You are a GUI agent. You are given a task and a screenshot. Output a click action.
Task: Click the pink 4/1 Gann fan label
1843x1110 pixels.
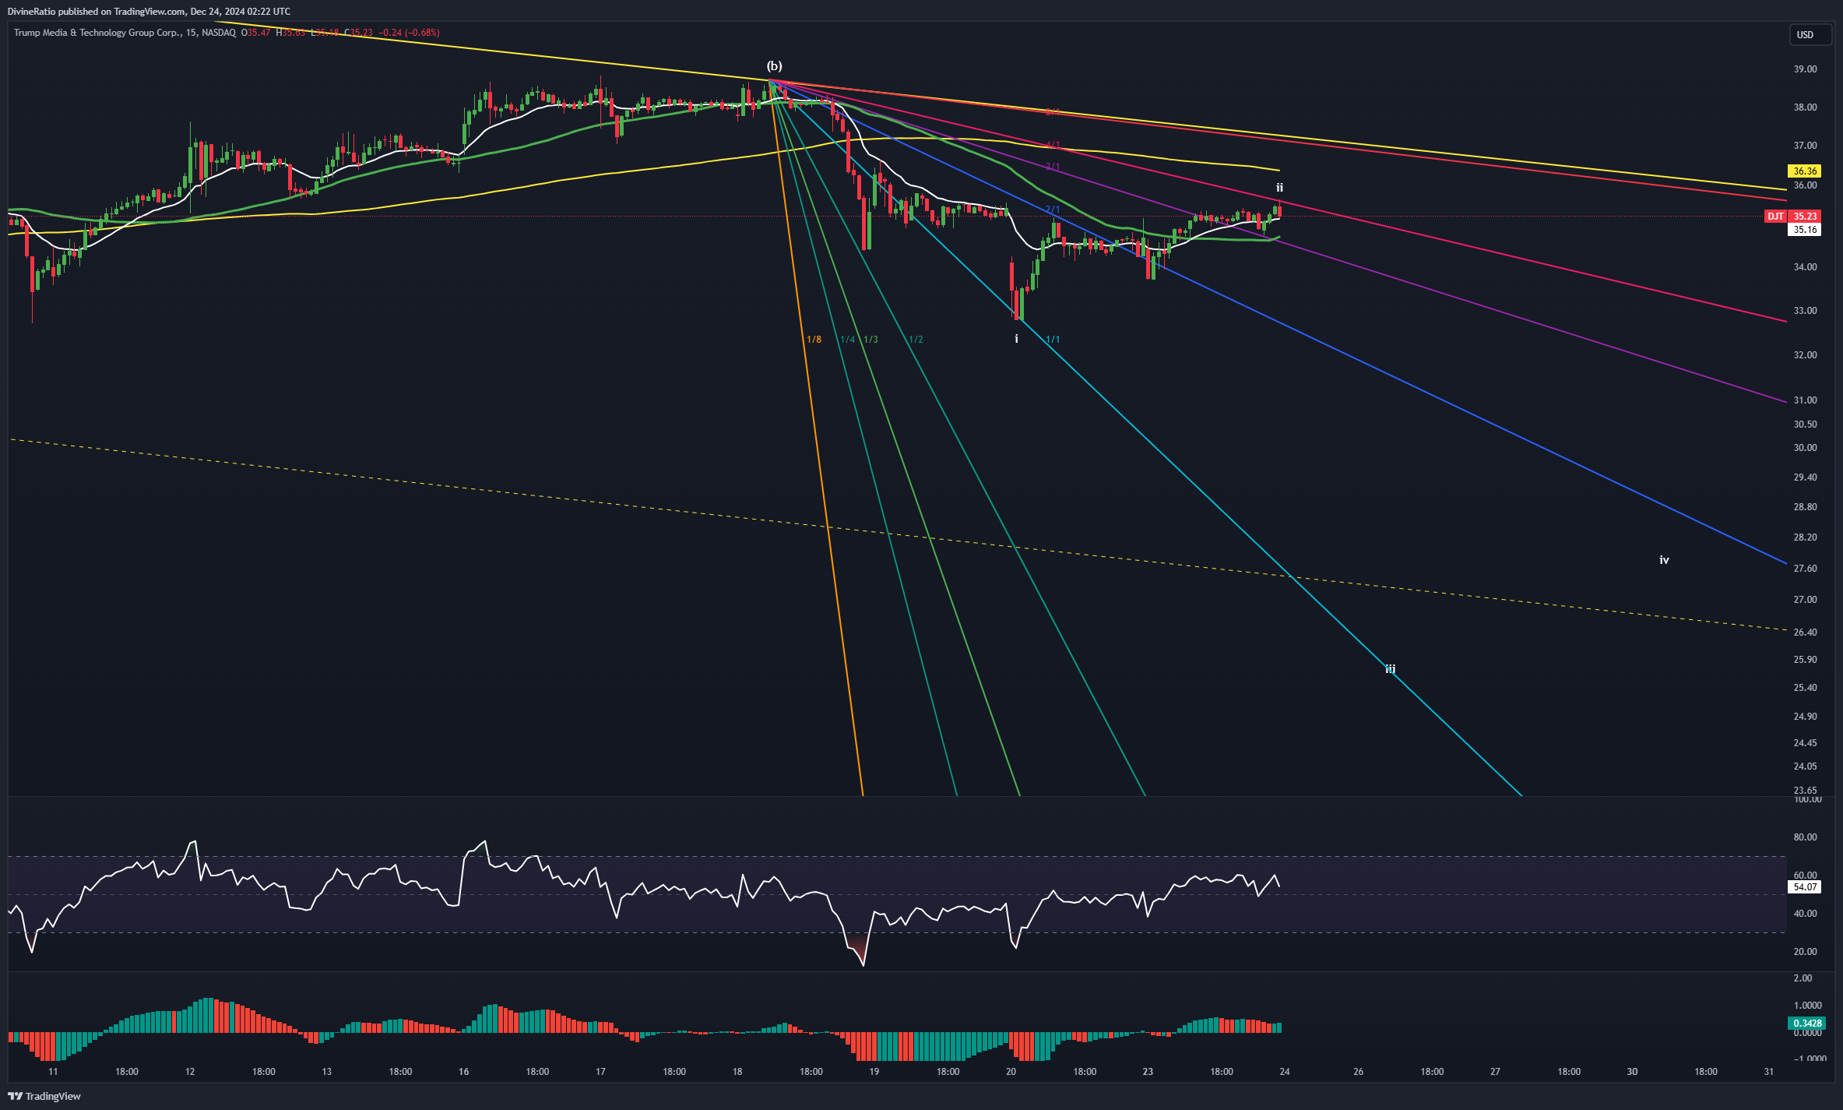coord(1053,145)
